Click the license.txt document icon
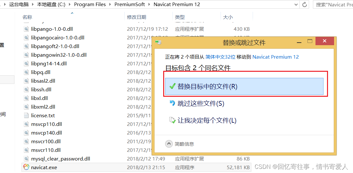 click(26, 115)
